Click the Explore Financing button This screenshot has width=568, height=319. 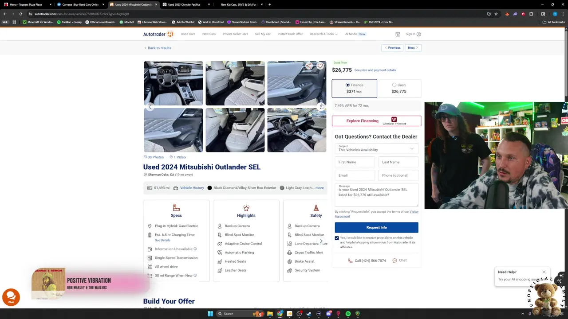pos(376,121)
